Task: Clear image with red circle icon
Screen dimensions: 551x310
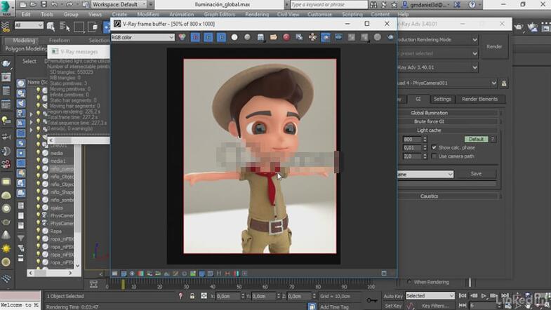Action: point(286,37)
